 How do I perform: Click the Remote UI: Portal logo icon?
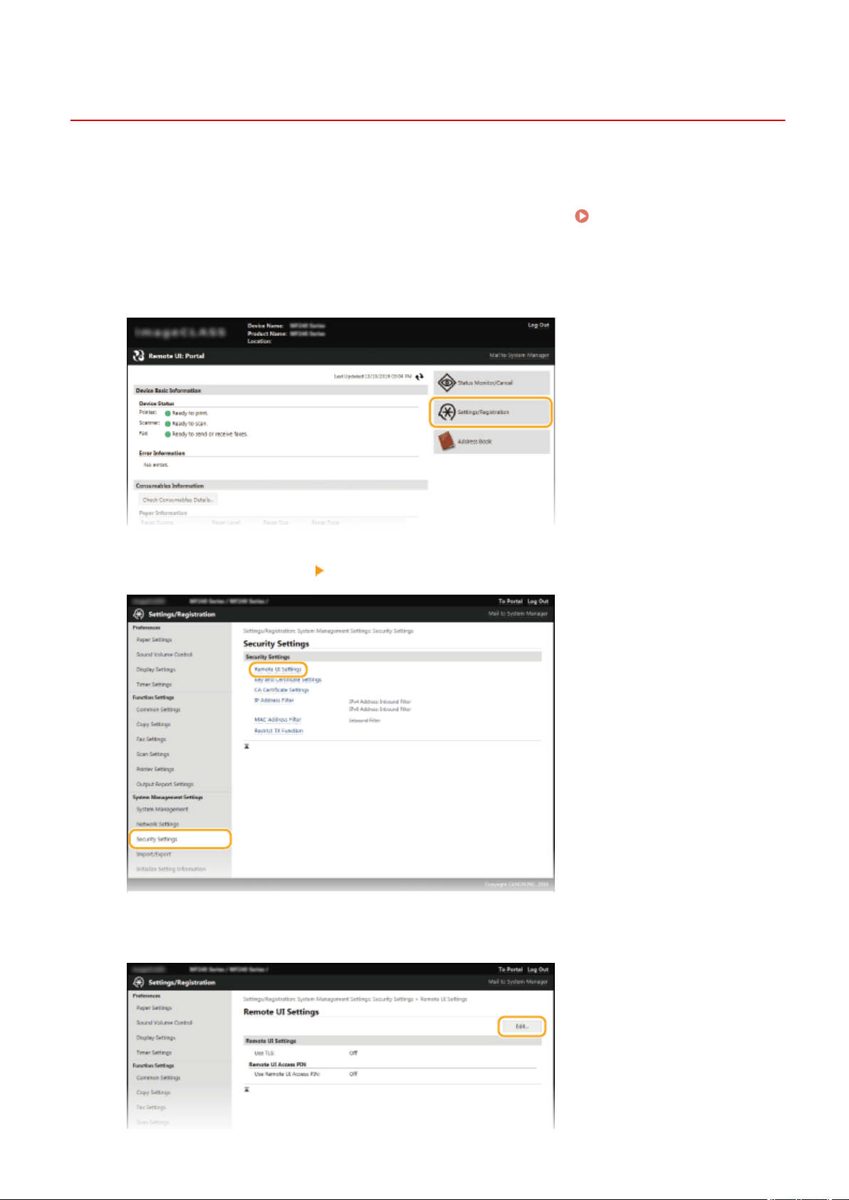139,355
